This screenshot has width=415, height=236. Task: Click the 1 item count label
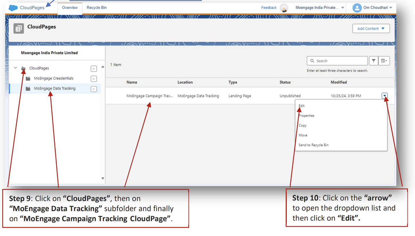(116, 65)
